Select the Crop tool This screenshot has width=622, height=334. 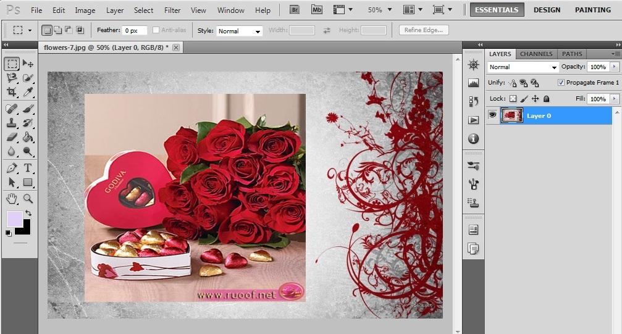pos(12,92)
